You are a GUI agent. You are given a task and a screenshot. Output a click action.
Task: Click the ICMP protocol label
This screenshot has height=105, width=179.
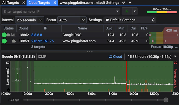pyautogui.click(x=42, y=56)
